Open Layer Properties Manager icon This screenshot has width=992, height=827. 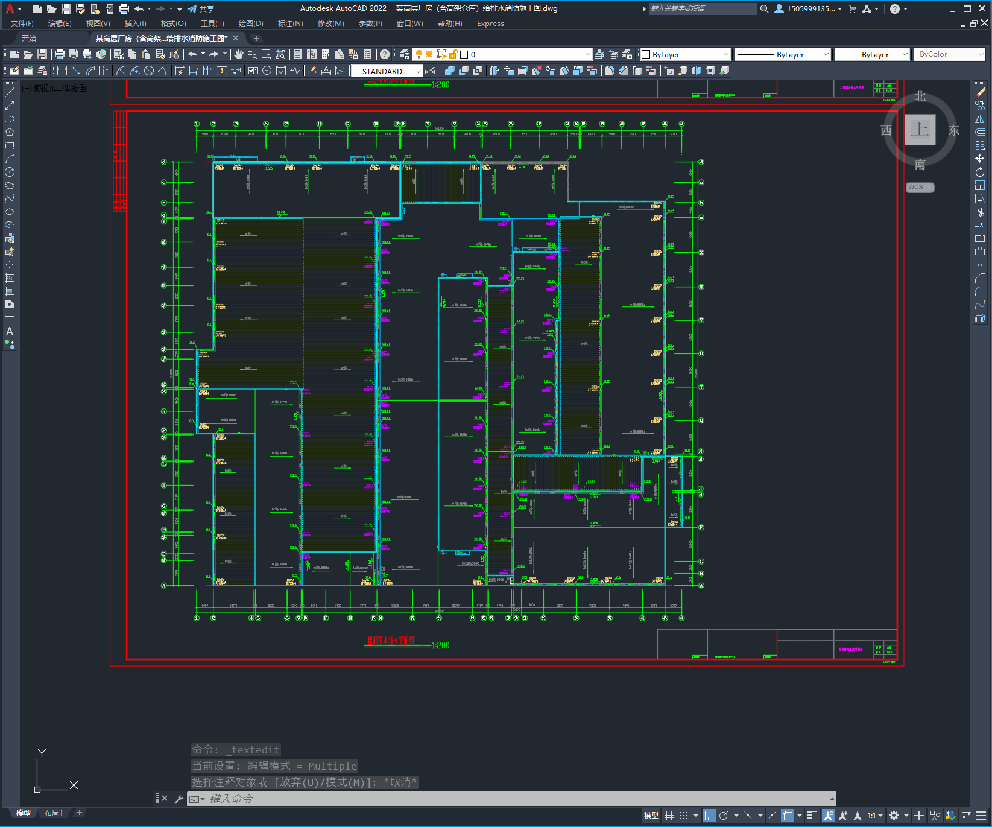405,54
